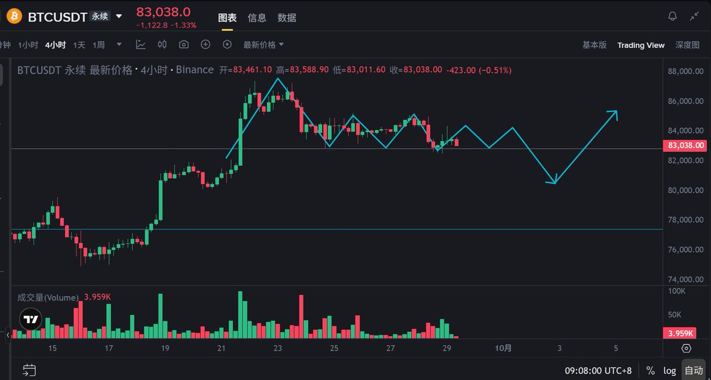Open the go-to-date icon at bottom left
This screenshot has width=711, height=380.
click(x=29, y=371)
